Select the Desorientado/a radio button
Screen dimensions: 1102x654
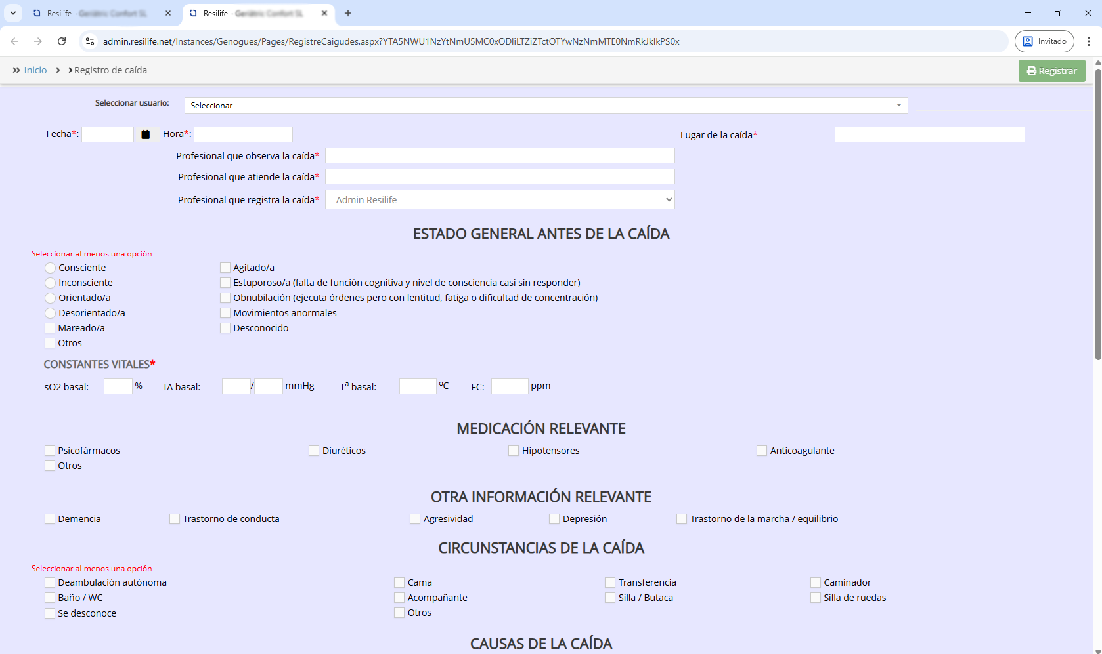(x=51, y=314)
